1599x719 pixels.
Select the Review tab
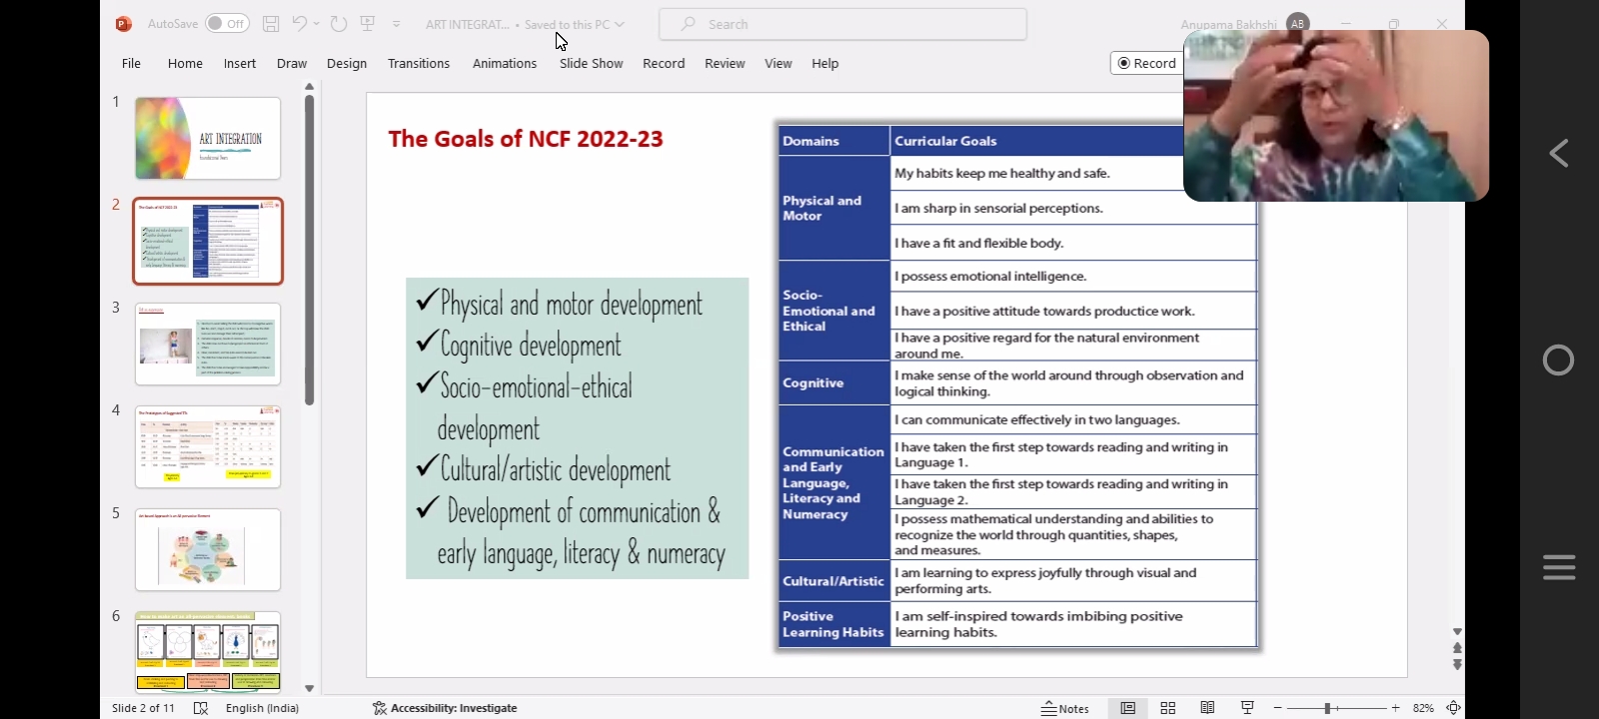click(x=725, y=63)
